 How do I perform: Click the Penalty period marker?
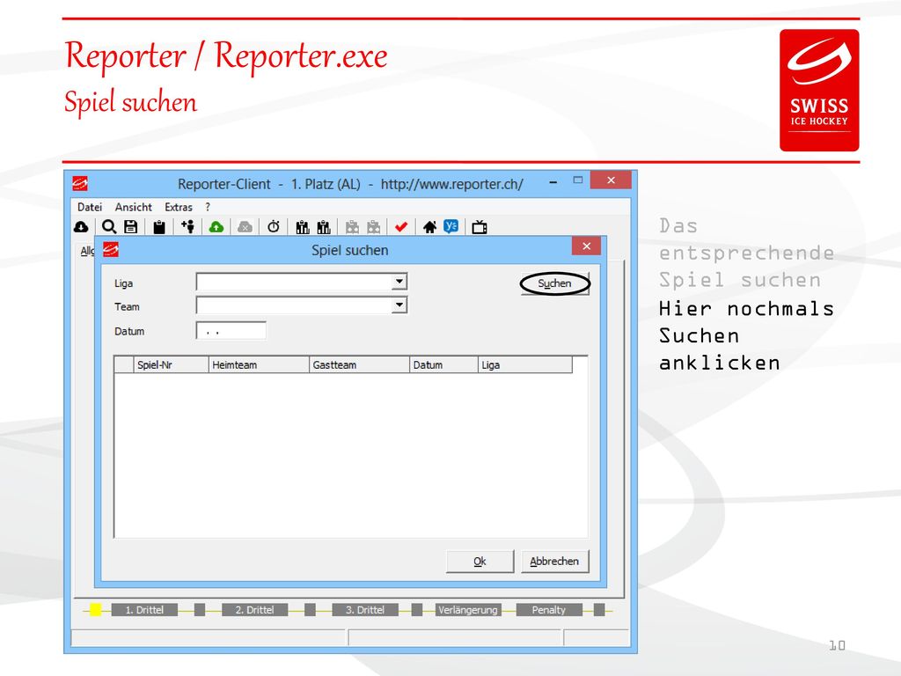(549, 609)
